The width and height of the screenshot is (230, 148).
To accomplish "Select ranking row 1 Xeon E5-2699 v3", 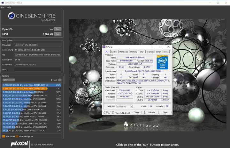I will point(32,85).
